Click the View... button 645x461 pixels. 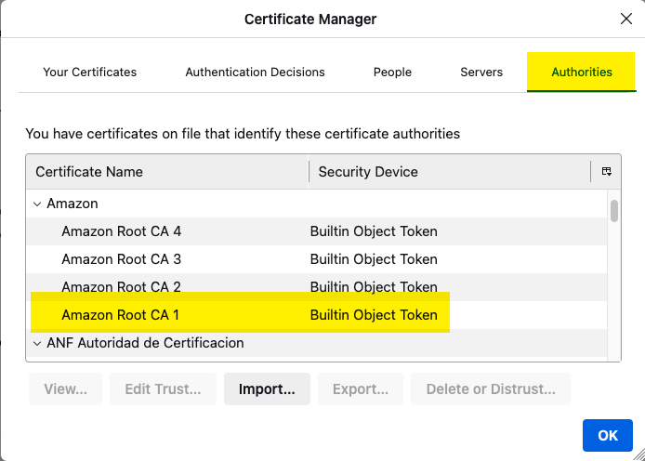point(65,389)
